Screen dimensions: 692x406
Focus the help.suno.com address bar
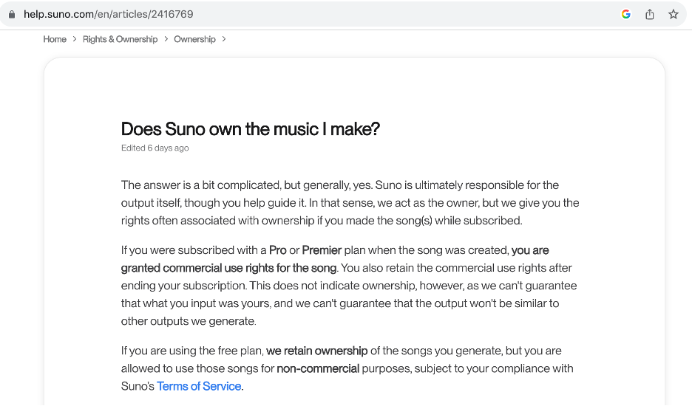pos(296,14)
